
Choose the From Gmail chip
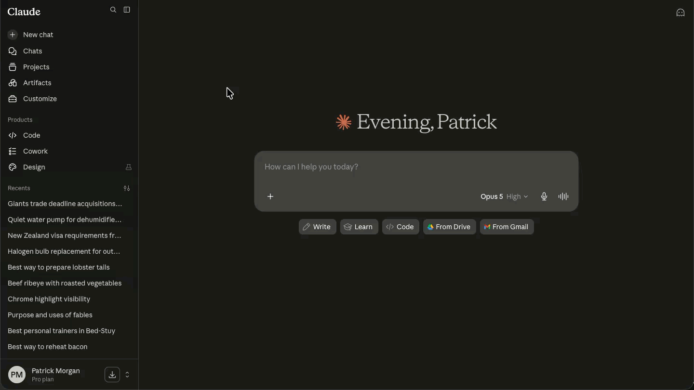point(507,227)
